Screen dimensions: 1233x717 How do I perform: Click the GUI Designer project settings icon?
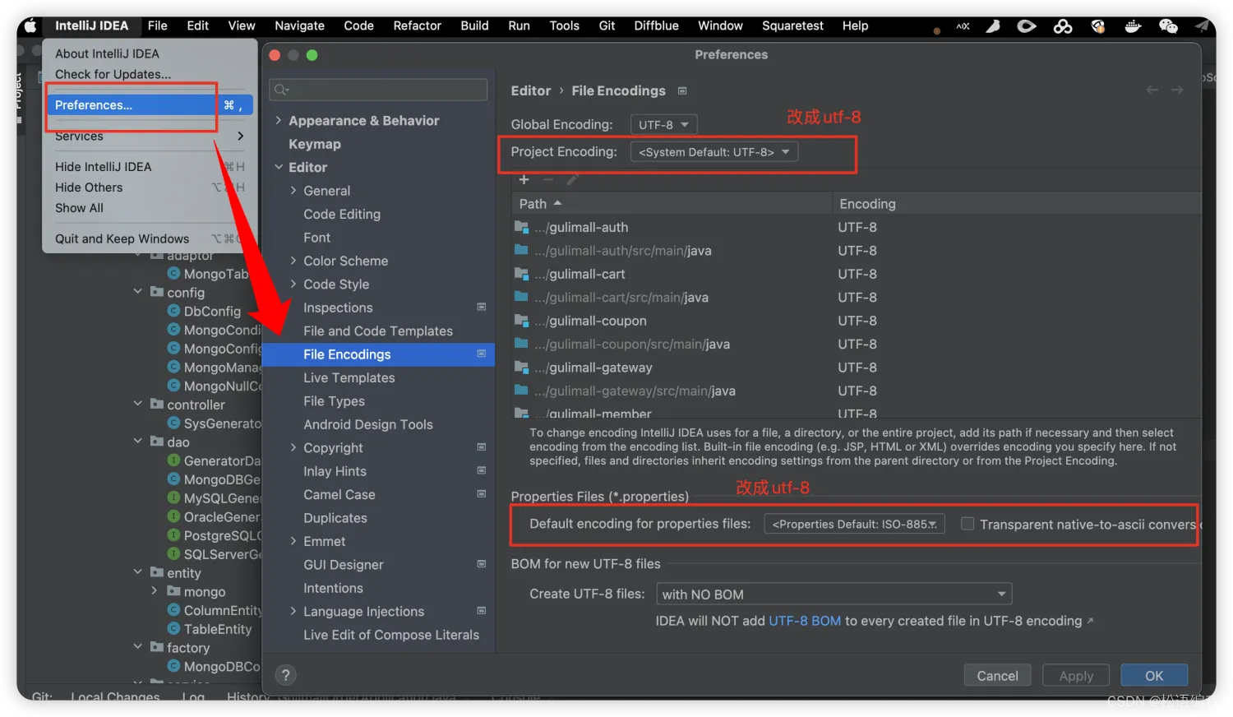[x=482, y=564]
